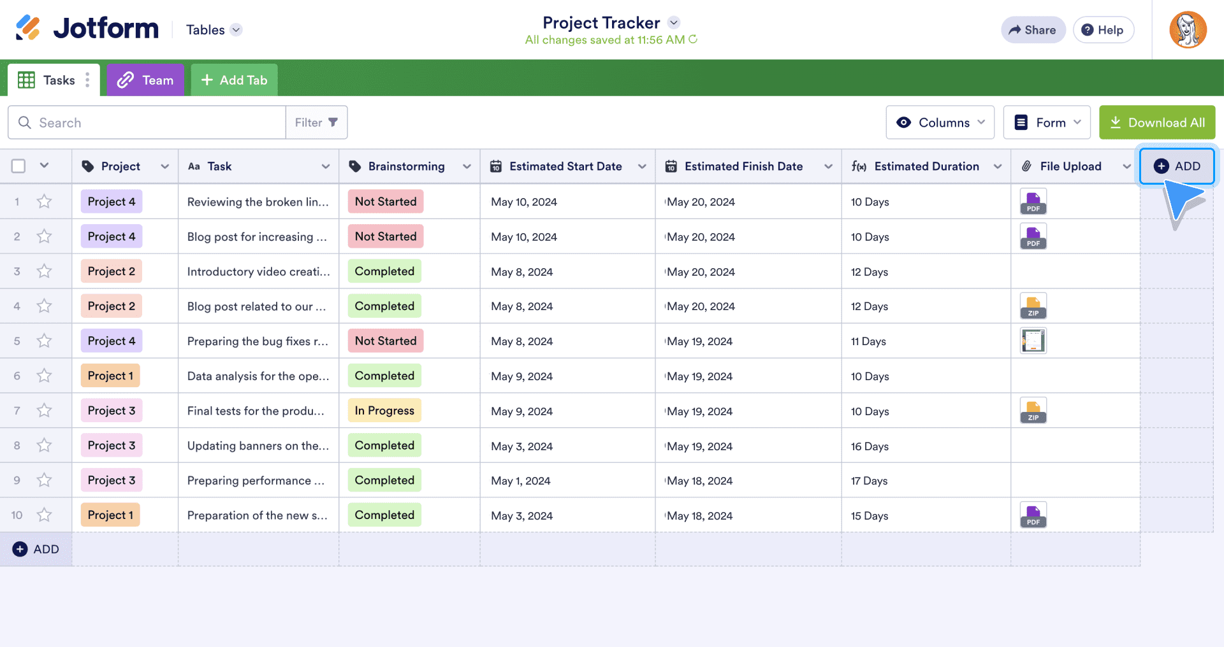Click the Jotform logo icon

[x=28, y=28]
